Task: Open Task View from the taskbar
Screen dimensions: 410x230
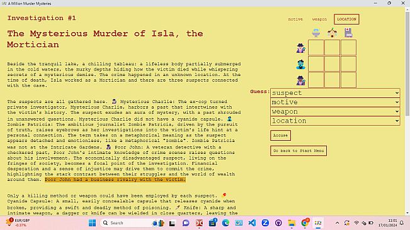Action: 172,223
